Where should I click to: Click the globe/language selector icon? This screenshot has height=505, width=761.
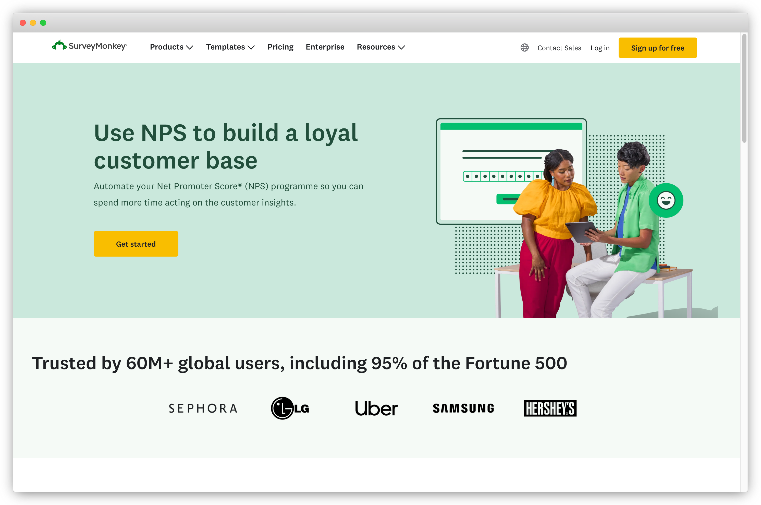524,47
